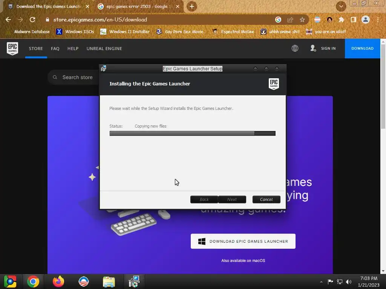Click the user avatar icon beside Sign In
Image resolution: width=386 pixels, height=289 pixels.
click(x=313, y=48)
